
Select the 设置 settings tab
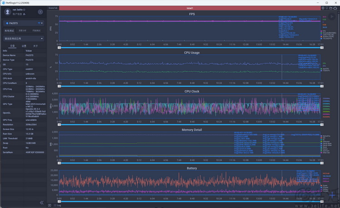[x=24, y=46]
